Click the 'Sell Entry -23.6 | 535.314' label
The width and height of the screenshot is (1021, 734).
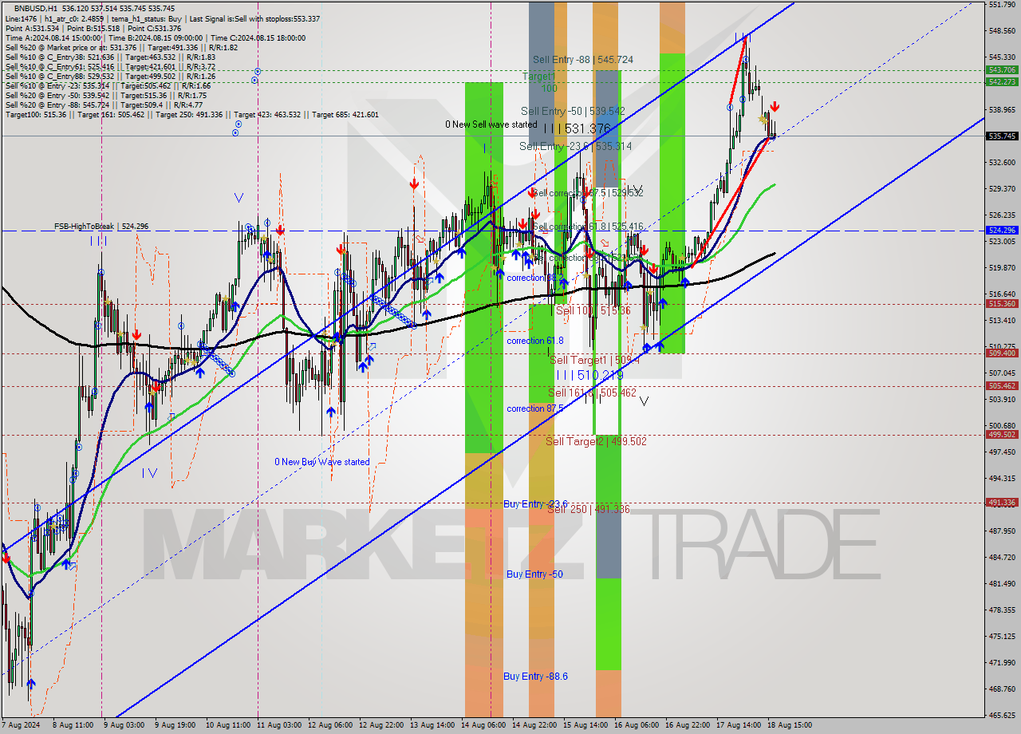[575, 147]
